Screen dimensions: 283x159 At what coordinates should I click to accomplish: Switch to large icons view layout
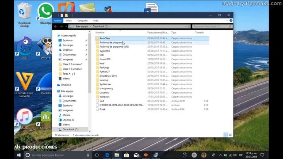coord(230,135)
